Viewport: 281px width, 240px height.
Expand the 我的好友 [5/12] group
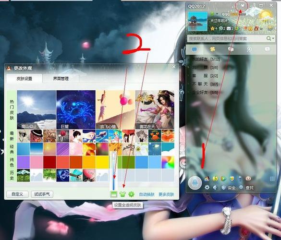point(206,59)
